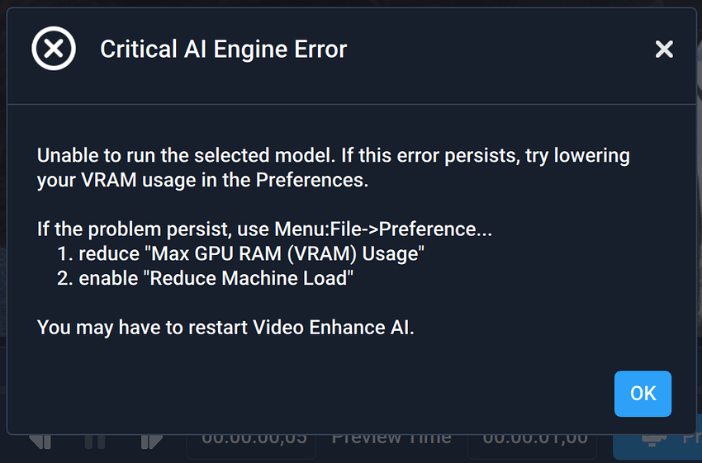Pause the preview playback

[95, 441]
